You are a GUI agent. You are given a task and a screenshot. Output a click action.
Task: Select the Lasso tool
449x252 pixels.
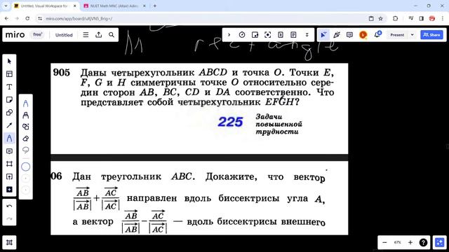pos(25,150)
